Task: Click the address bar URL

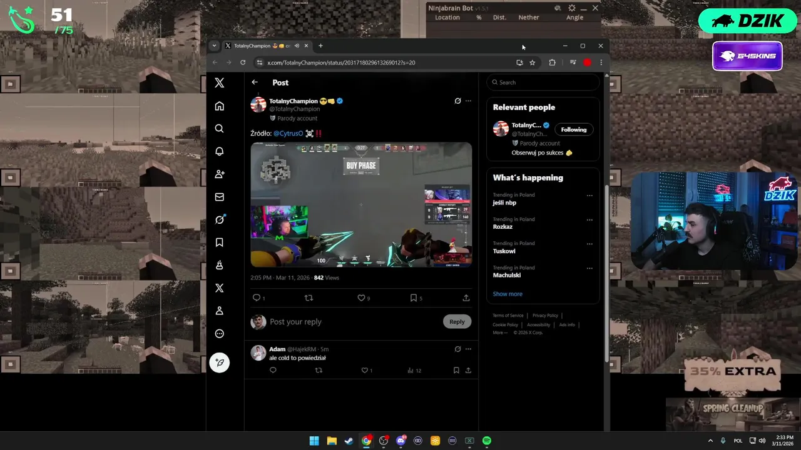Action: [x=341, y=62]
